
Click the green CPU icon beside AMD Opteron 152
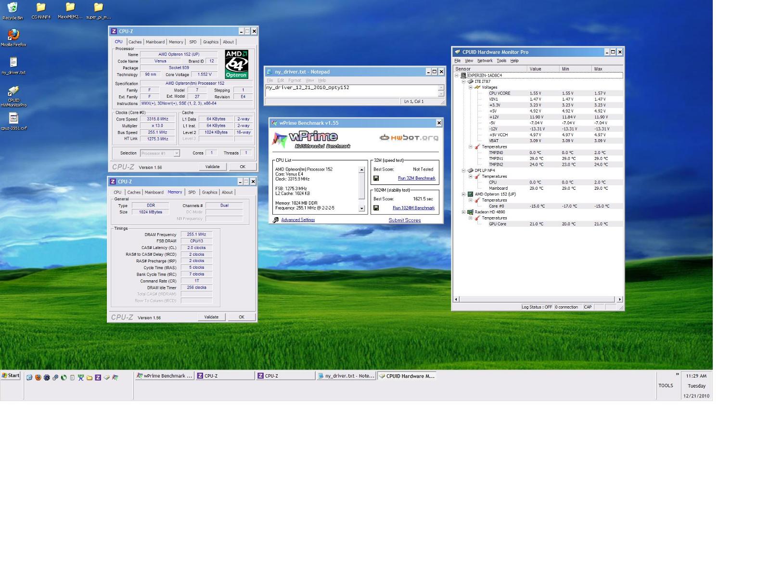pyautogui.click(x=471, y=194)
